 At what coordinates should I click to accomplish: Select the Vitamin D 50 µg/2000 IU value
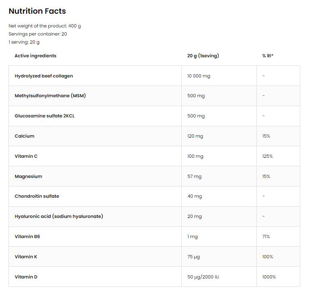(x=203, y=277)
